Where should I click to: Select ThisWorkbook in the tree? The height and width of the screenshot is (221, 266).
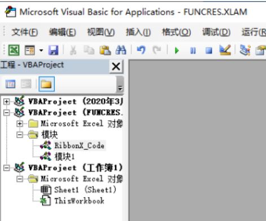(79, 201)
